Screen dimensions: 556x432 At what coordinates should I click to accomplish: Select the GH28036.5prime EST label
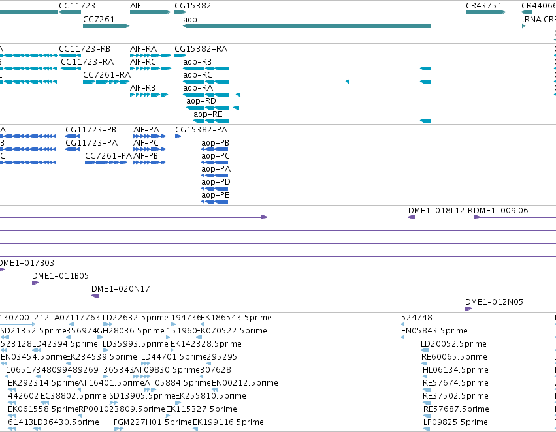click(x=131, y=331)
